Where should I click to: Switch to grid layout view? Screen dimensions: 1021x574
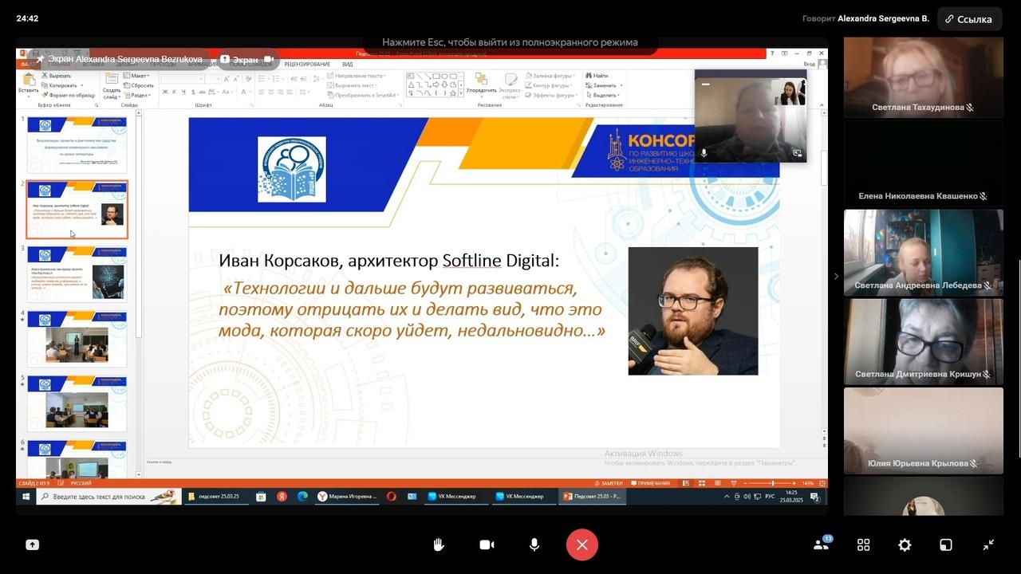(863, 545)
